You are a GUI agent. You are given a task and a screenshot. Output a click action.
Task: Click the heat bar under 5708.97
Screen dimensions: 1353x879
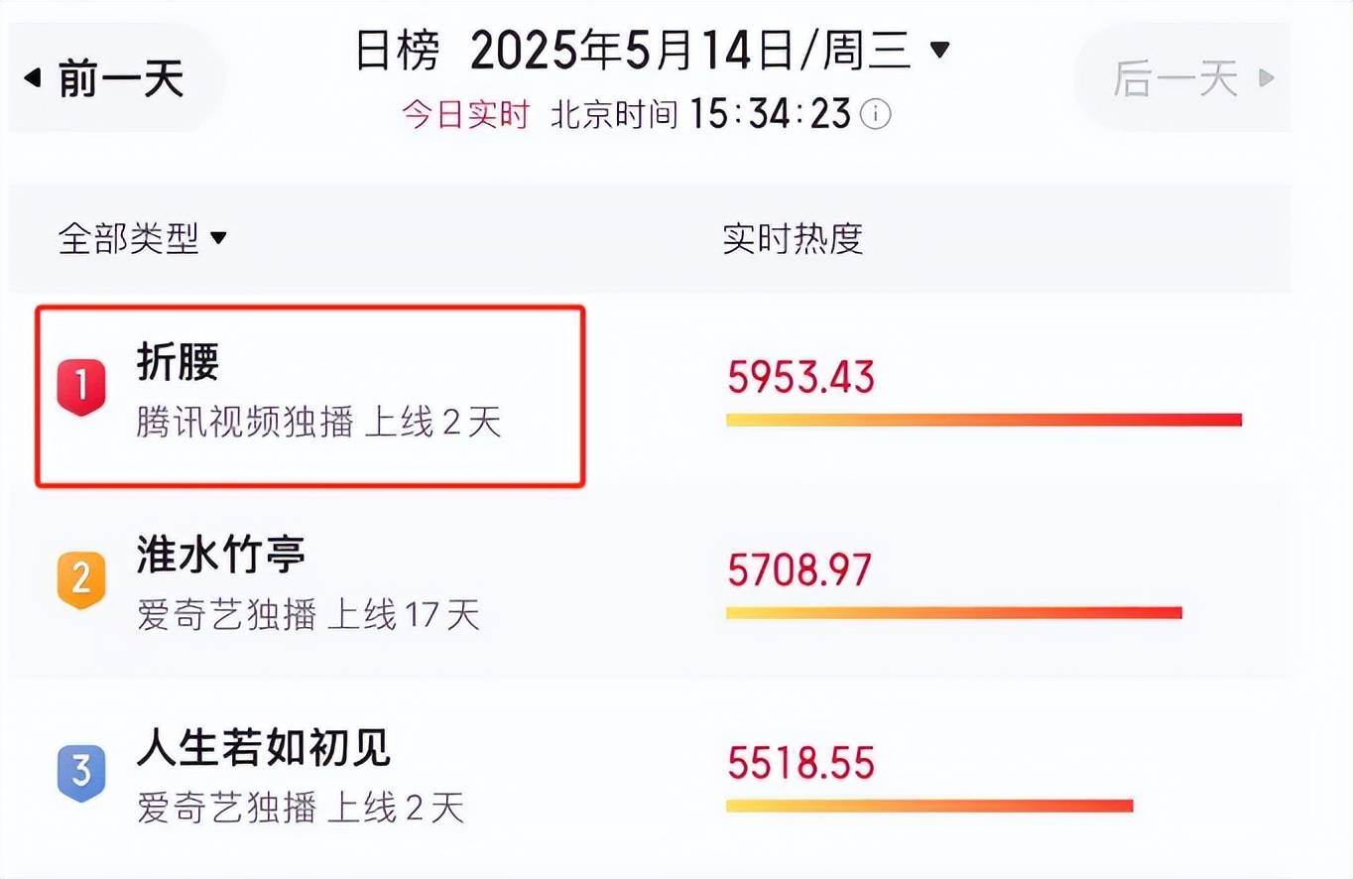tap(954, 612)
